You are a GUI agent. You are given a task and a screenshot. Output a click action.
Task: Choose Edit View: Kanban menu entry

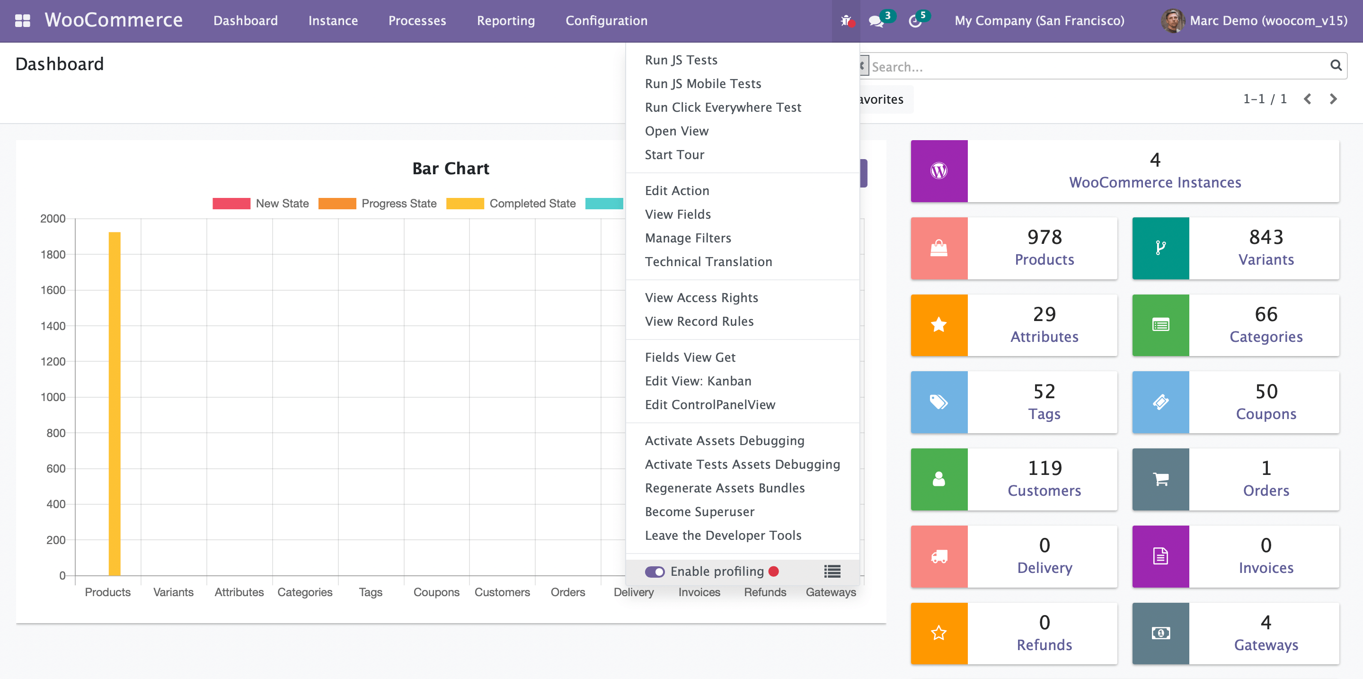coord(698,381)
